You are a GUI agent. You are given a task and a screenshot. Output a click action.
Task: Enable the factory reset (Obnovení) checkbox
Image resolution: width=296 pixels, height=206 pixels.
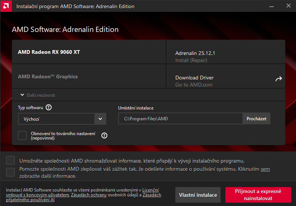(22, 135)
